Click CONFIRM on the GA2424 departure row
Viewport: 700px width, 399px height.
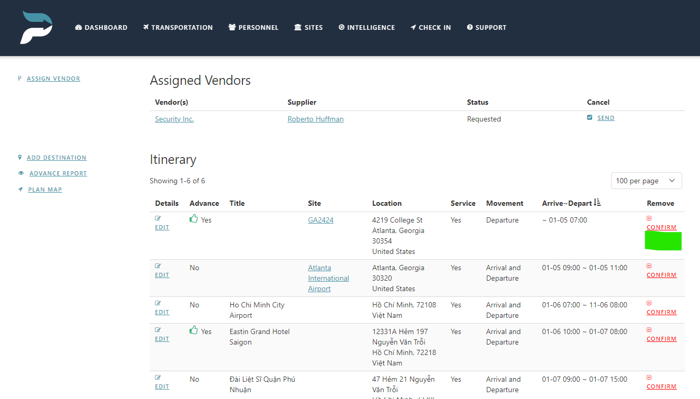coord(661,227)
